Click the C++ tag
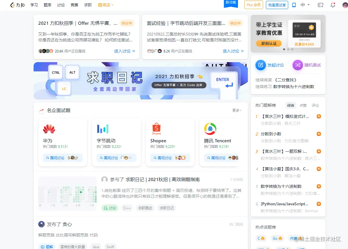This screenshot has width=348, height=249. (x=127, y=208)
